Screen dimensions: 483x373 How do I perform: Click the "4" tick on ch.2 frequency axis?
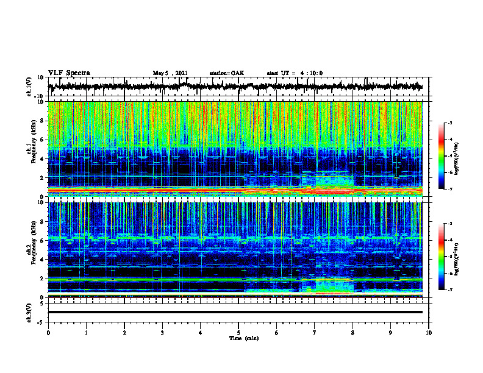(x=43, y=260)
